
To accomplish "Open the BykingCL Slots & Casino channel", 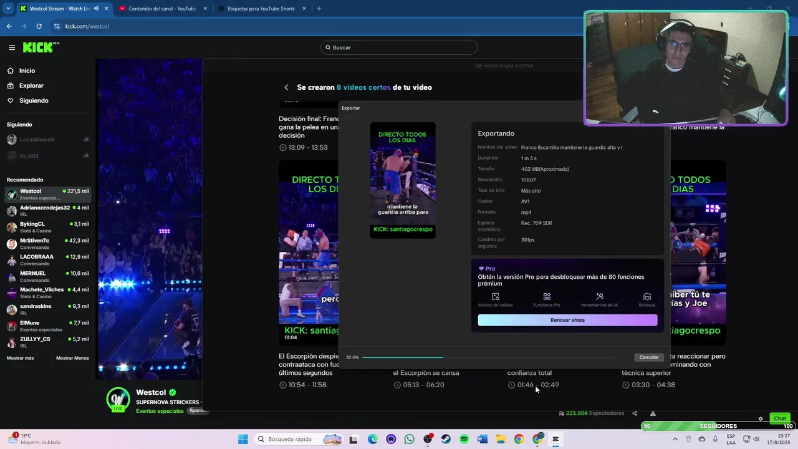I will 47,227.
